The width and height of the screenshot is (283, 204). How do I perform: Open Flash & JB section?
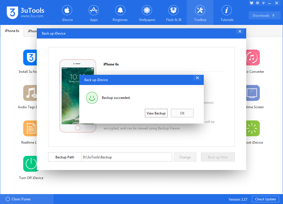(x=174, y=13)
